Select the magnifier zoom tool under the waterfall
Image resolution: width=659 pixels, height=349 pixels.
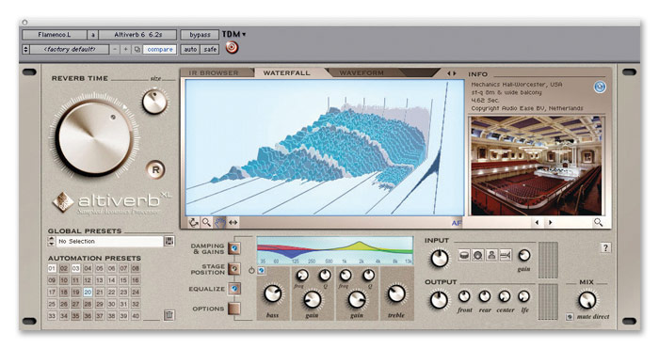click(x=206, y=222)
